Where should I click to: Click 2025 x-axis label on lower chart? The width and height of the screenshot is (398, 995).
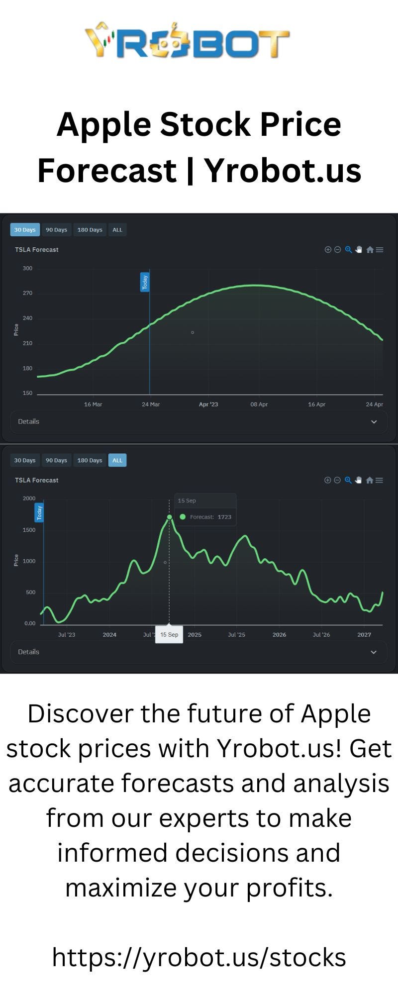click(195, 635)
